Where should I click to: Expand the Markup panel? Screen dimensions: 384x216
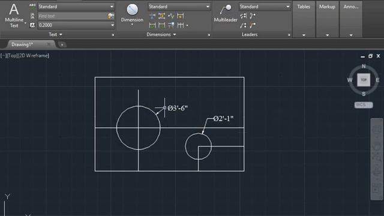327,35
